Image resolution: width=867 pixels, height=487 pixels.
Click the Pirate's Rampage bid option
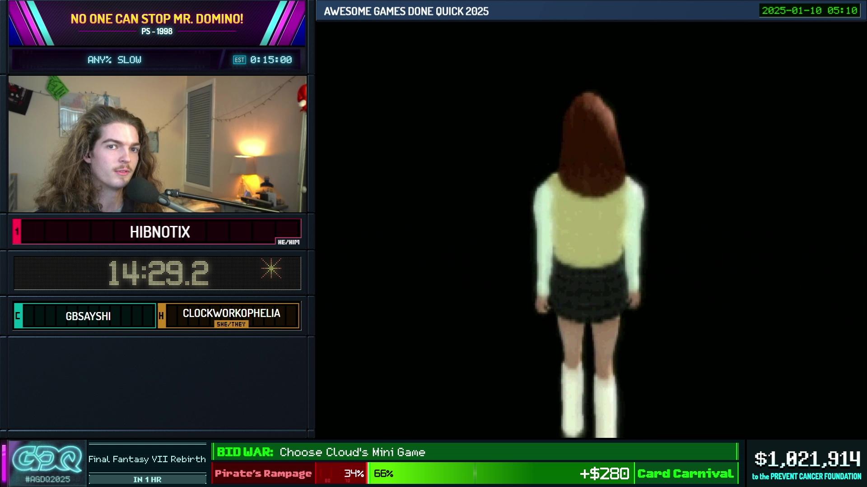coord(263,473)
